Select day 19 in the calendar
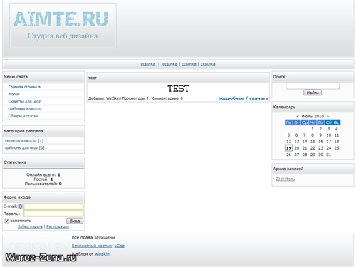 pyautogui.click(x=288, y=148)
